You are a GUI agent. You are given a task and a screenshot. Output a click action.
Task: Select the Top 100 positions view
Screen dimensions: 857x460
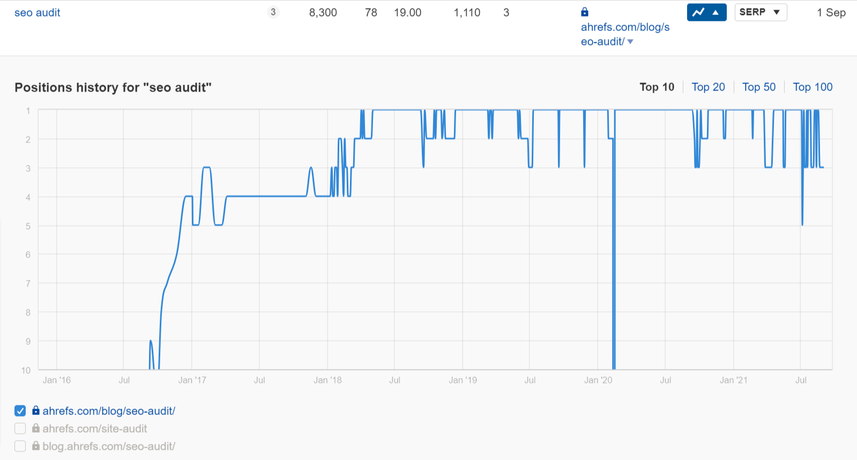[x=813, y=87]
